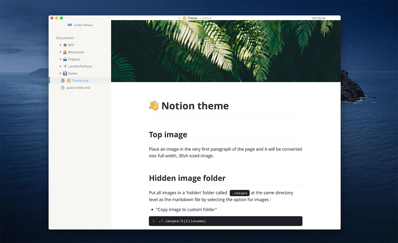The image size is (398, 243).
Task: Click the emoji icon next to Resources folder
Action: [64, 52]
